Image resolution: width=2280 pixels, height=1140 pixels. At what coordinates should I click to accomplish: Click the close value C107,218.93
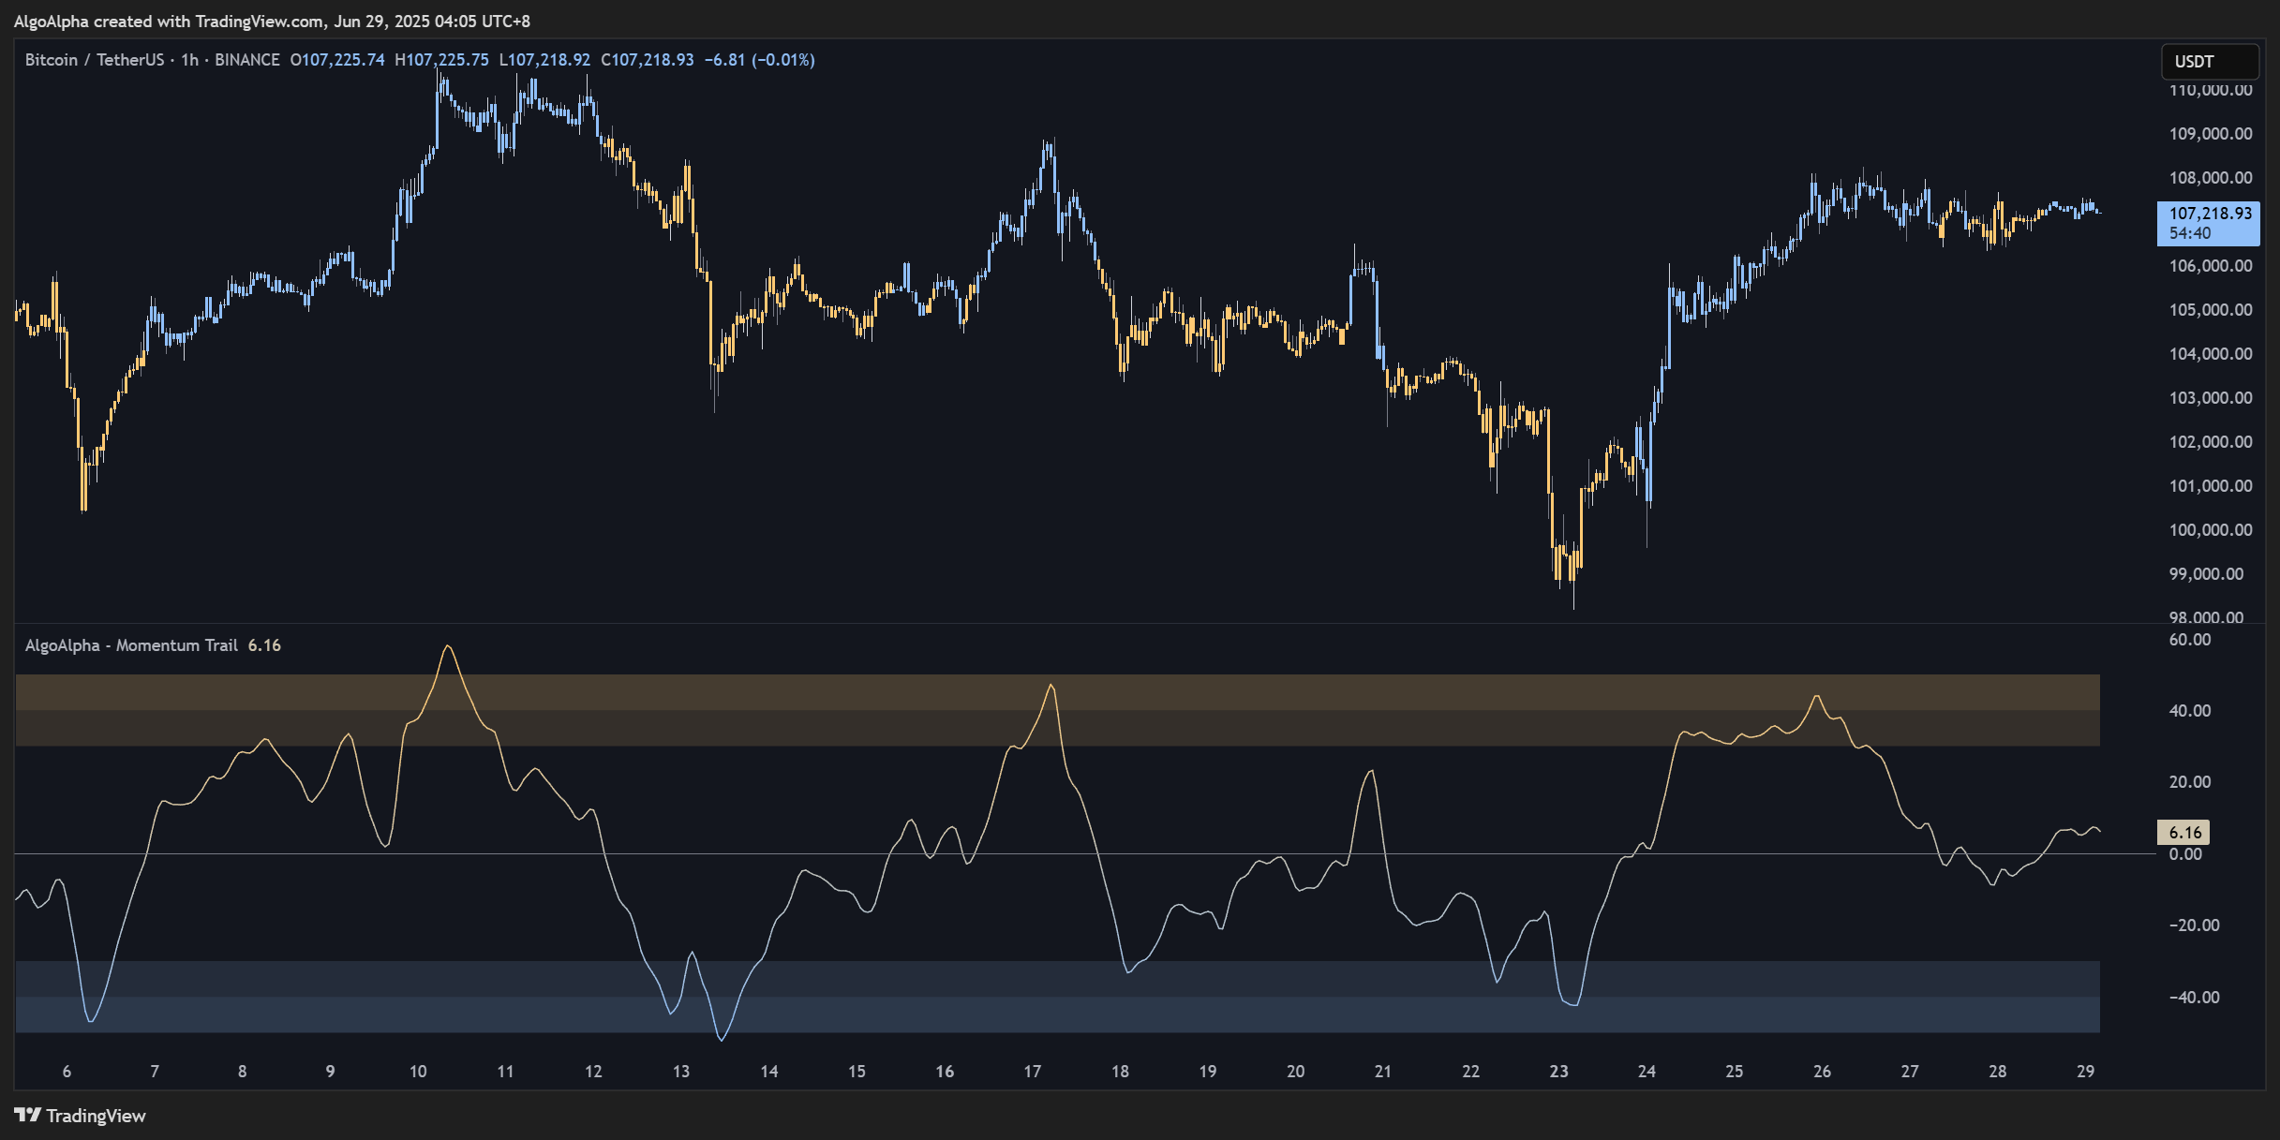click(648, 60)
